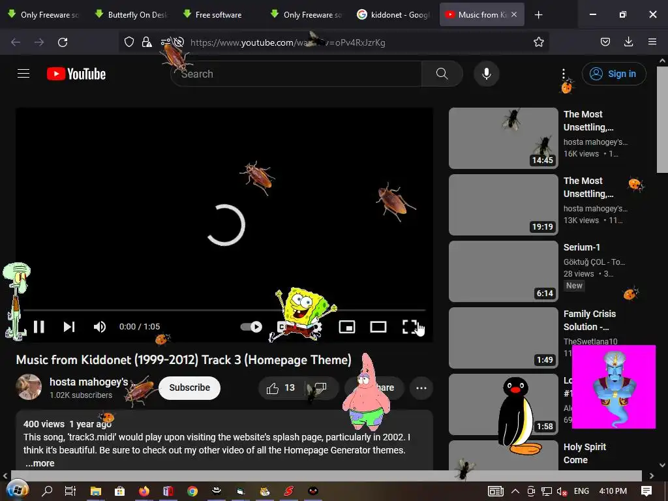The image size is (668, 501).
Task: Pause the video
Action: (38, 327)
